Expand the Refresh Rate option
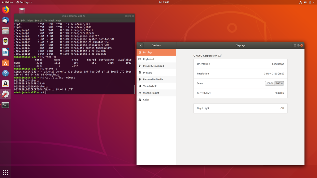317x178 pixels. pyautogui.click(x=240, y=93)
